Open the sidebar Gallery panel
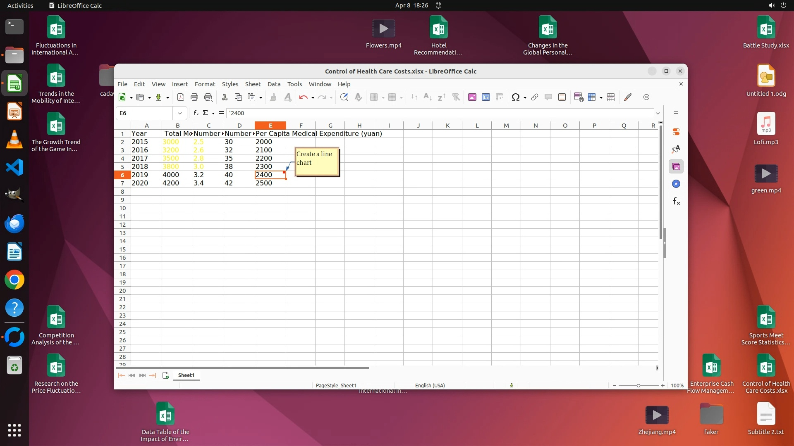The height and width of the screenshot is (446, 794). 676,167
